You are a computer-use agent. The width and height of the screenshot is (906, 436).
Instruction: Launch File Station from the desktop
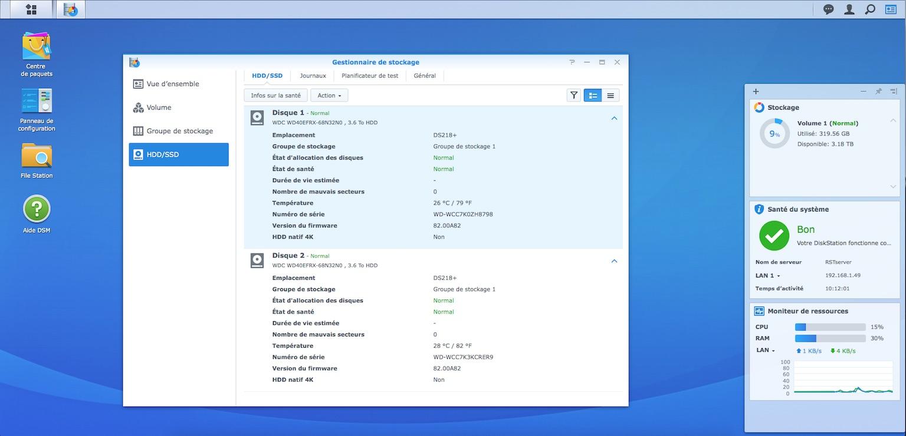(x=37, y=157)
